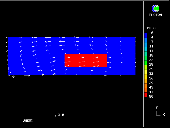Pick the red swatch at legend bottom
170x128 pixels.
click(146, 95)
